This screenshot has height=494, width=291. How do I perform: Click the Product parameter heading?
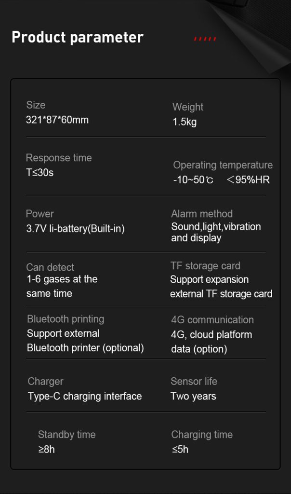(77, 38)
